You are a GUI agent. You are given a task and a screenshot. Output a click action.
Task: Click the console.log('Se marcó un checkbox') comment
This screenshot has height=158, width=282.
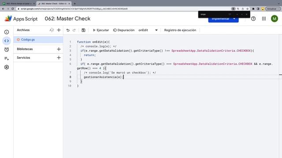pos(120,73)
